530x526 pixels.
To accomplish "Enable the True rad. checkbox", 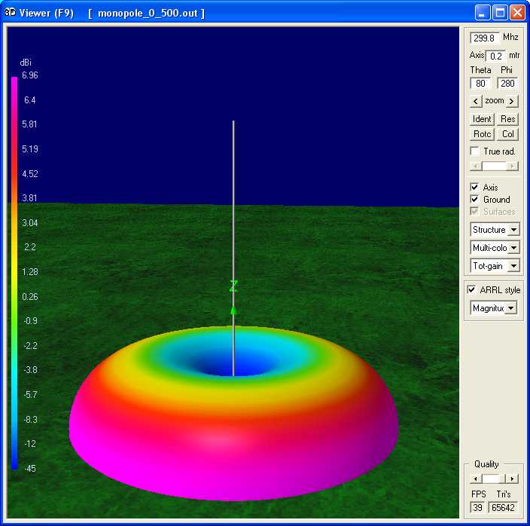I will coord(474,151).
